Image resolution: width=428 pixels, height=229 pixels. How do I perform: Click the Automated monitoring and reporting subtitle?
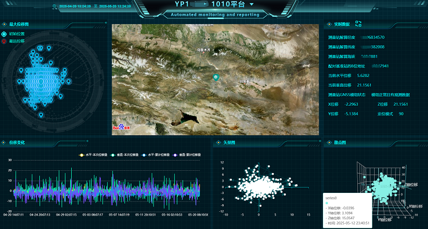(215, 15)
